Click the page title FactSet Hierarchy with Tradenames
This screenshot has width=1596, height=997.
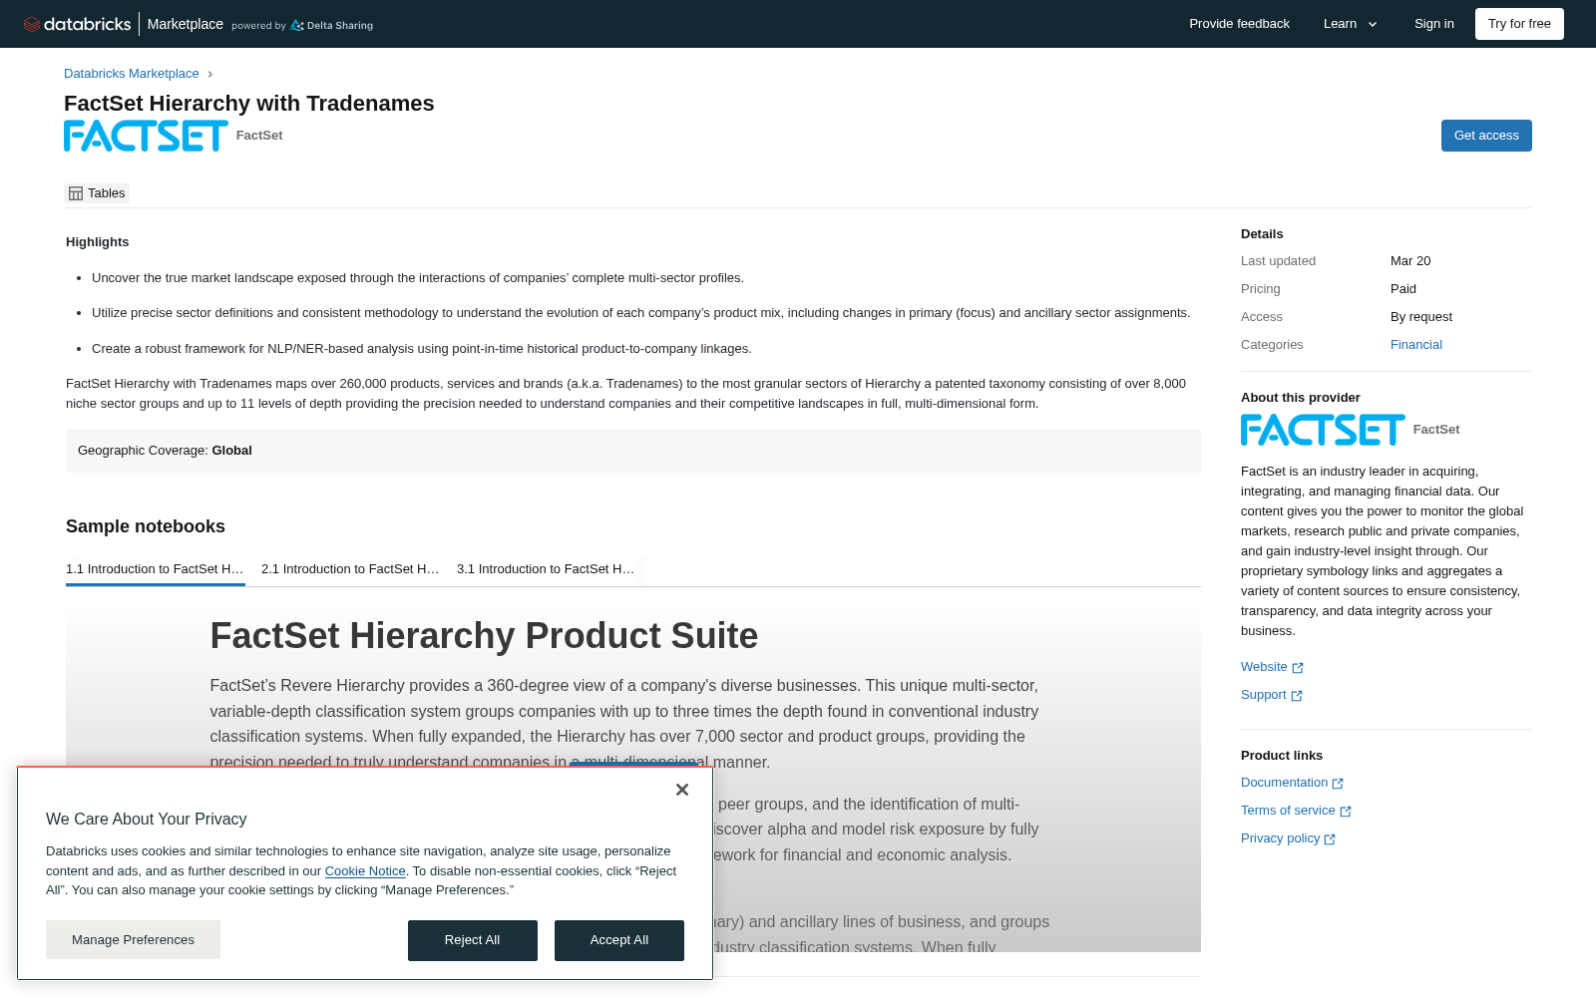point(249,104)
